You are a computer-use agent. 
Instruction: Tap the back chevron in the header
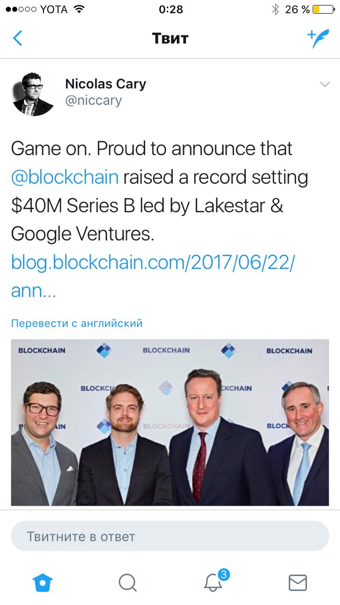click(x=17, y=38)
